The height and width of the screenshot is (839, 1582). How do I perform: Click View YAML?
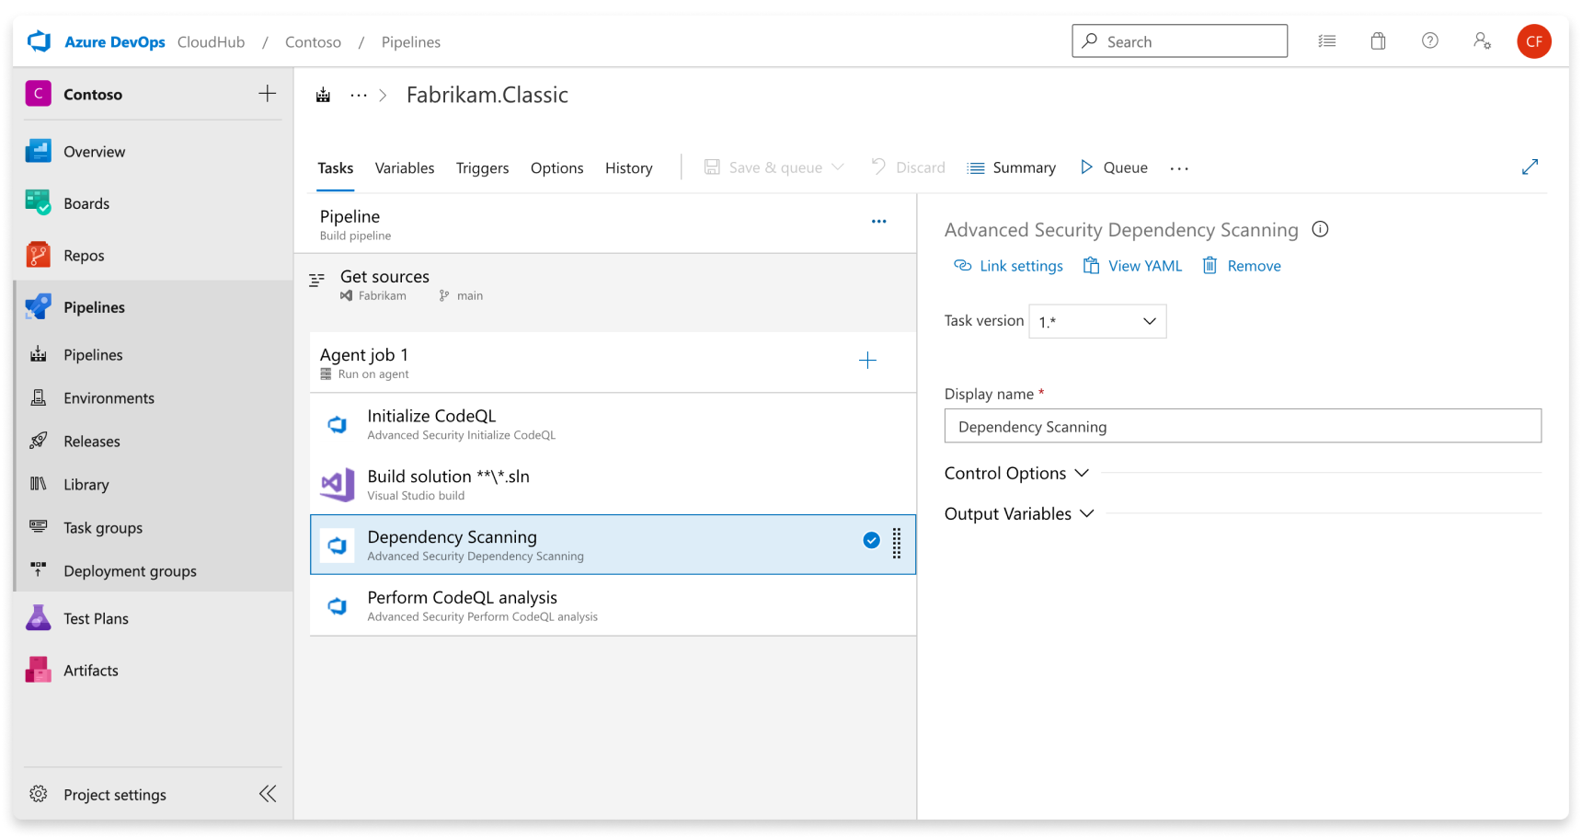point(1132,266)
